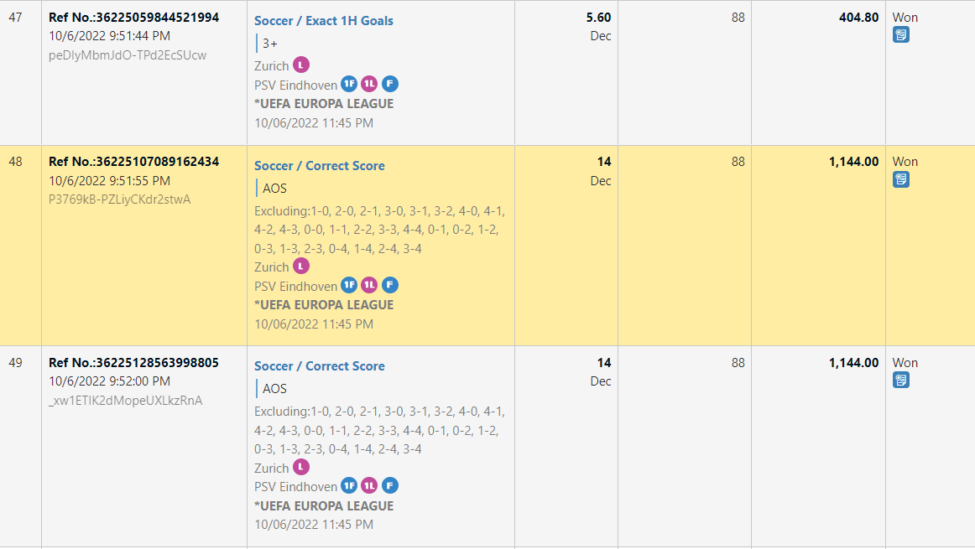Click the 1L badge in row 49
Image resolution: width=975 pixels, height=549 pixels.
tap(369, 486)
